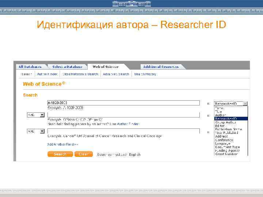Choose Conference in field list
The height and width of the screenshot is (197, 263).
(x=224, y=140)
